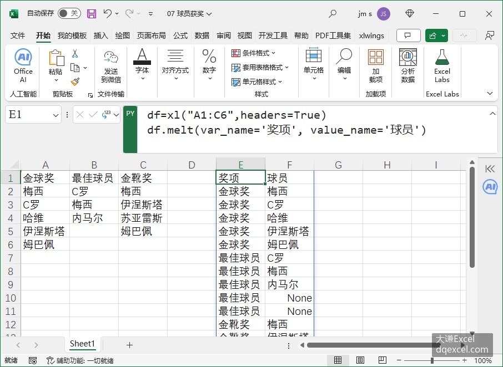The height and width of the screenshot is (367, 503).
Task: Click the search magnifier in title bar
Action: (333, 14)
